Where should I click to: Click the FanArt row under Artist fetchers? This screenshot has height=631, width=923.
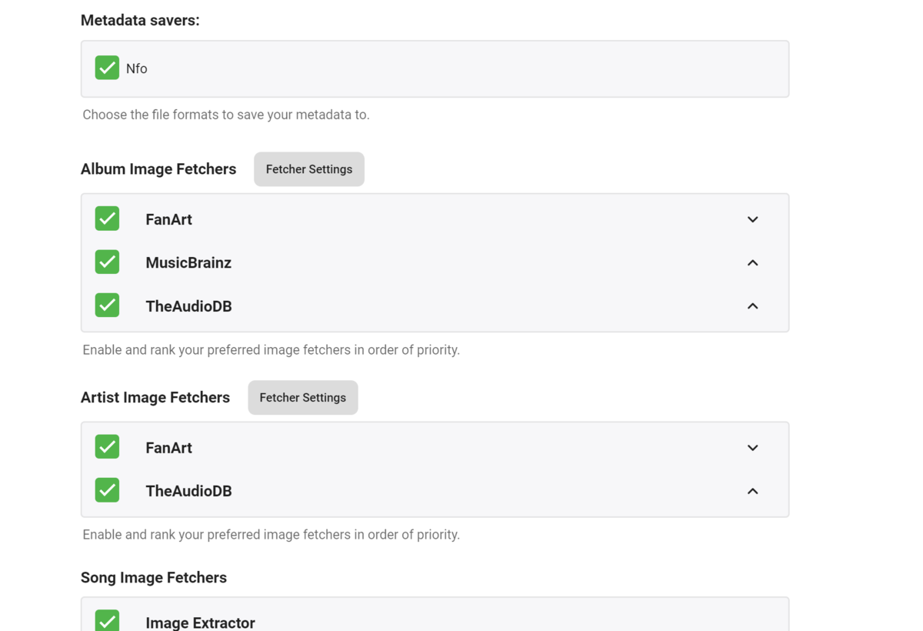[385, 447]
